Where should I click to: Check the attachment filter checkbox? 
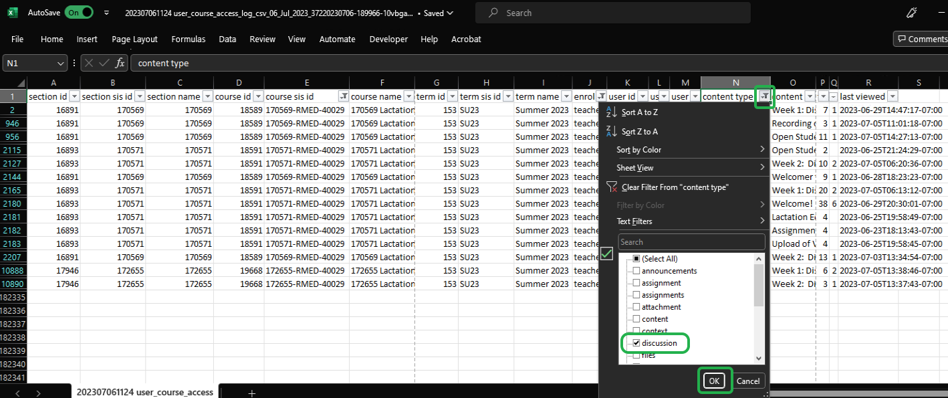636,307
